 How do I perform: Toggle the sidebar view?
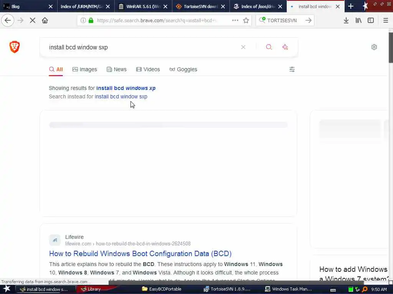pos(371,20)
